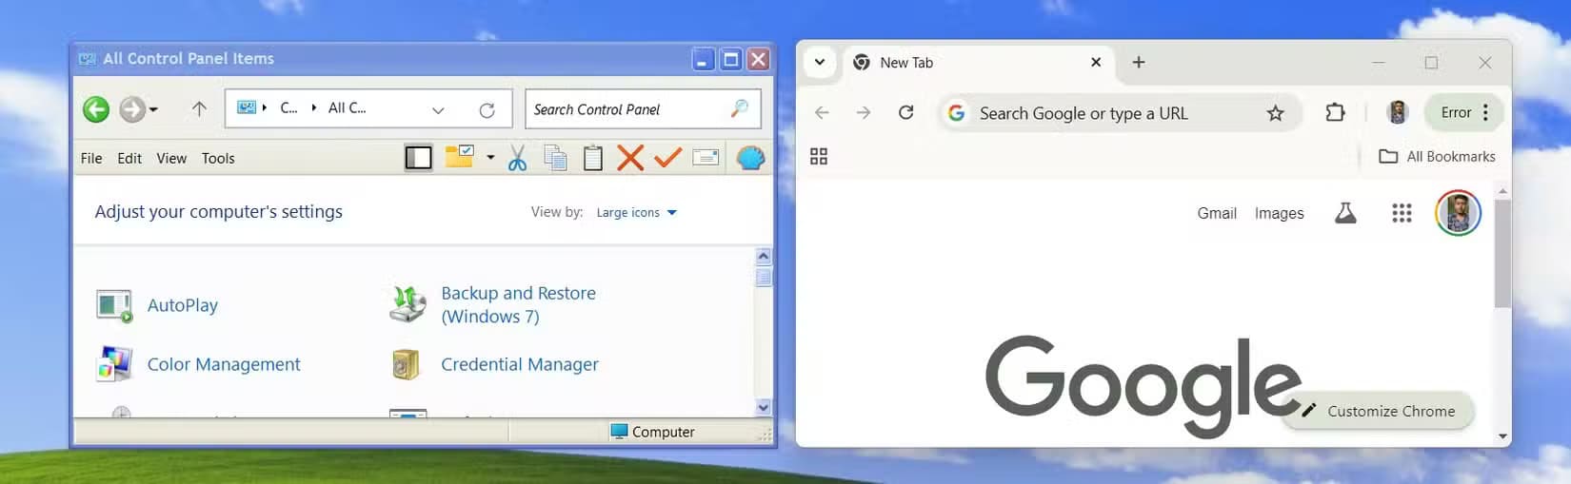The height and width of the screenshot is (484, 1571).
Task: Click the search magnifier in Control Panel
Action: (x=740, y=108)
